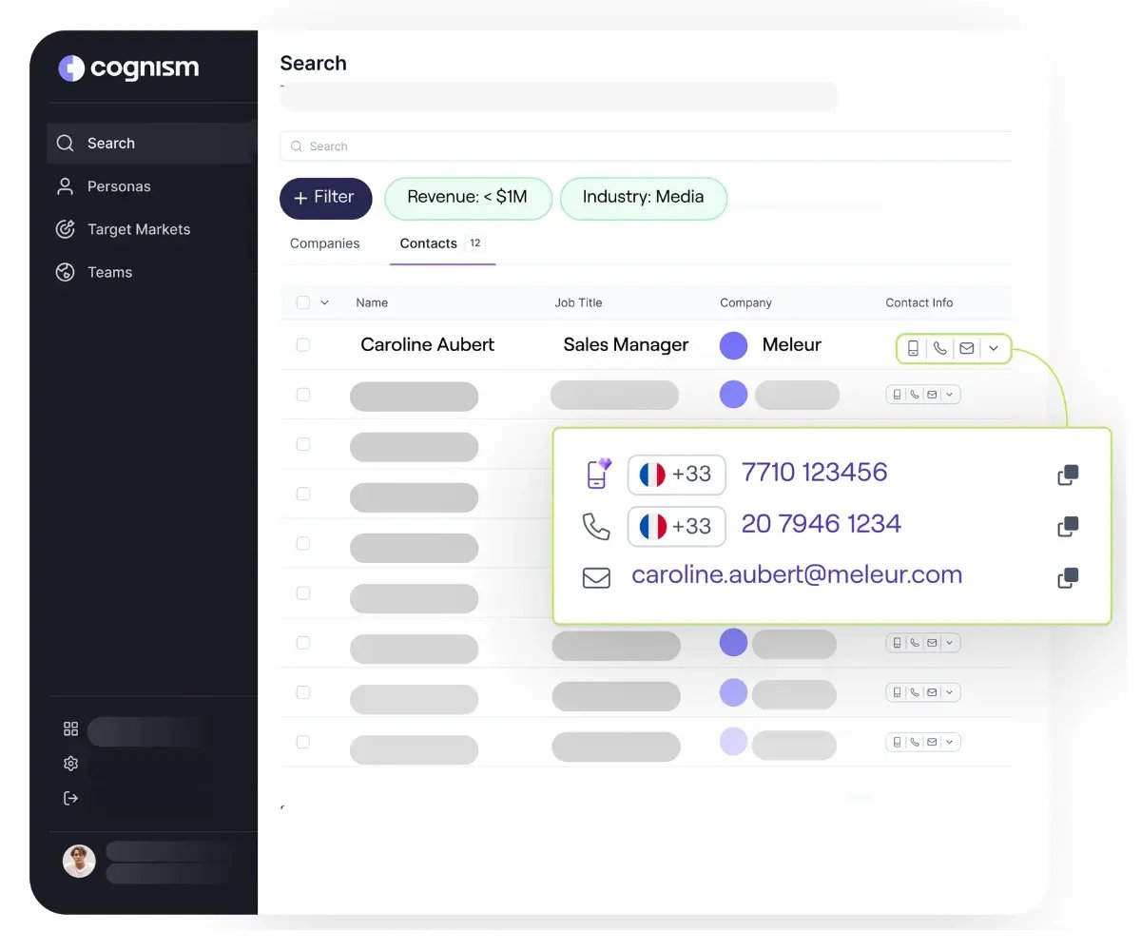This screenshot has width=1141, height=951.
Task: Copy the phone number 20 7946 1234
Action: [1069, 526]
